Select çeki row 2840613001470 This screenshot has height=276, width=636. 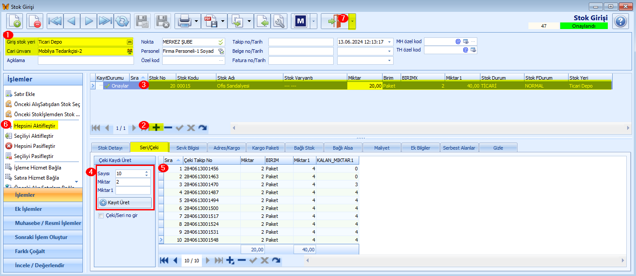(x=258, y=184)
